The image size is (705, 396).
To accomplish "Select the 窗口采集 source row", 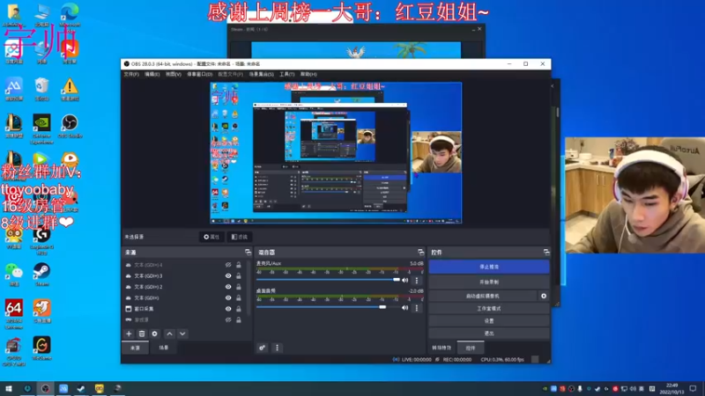I will (x=184, y=309).
